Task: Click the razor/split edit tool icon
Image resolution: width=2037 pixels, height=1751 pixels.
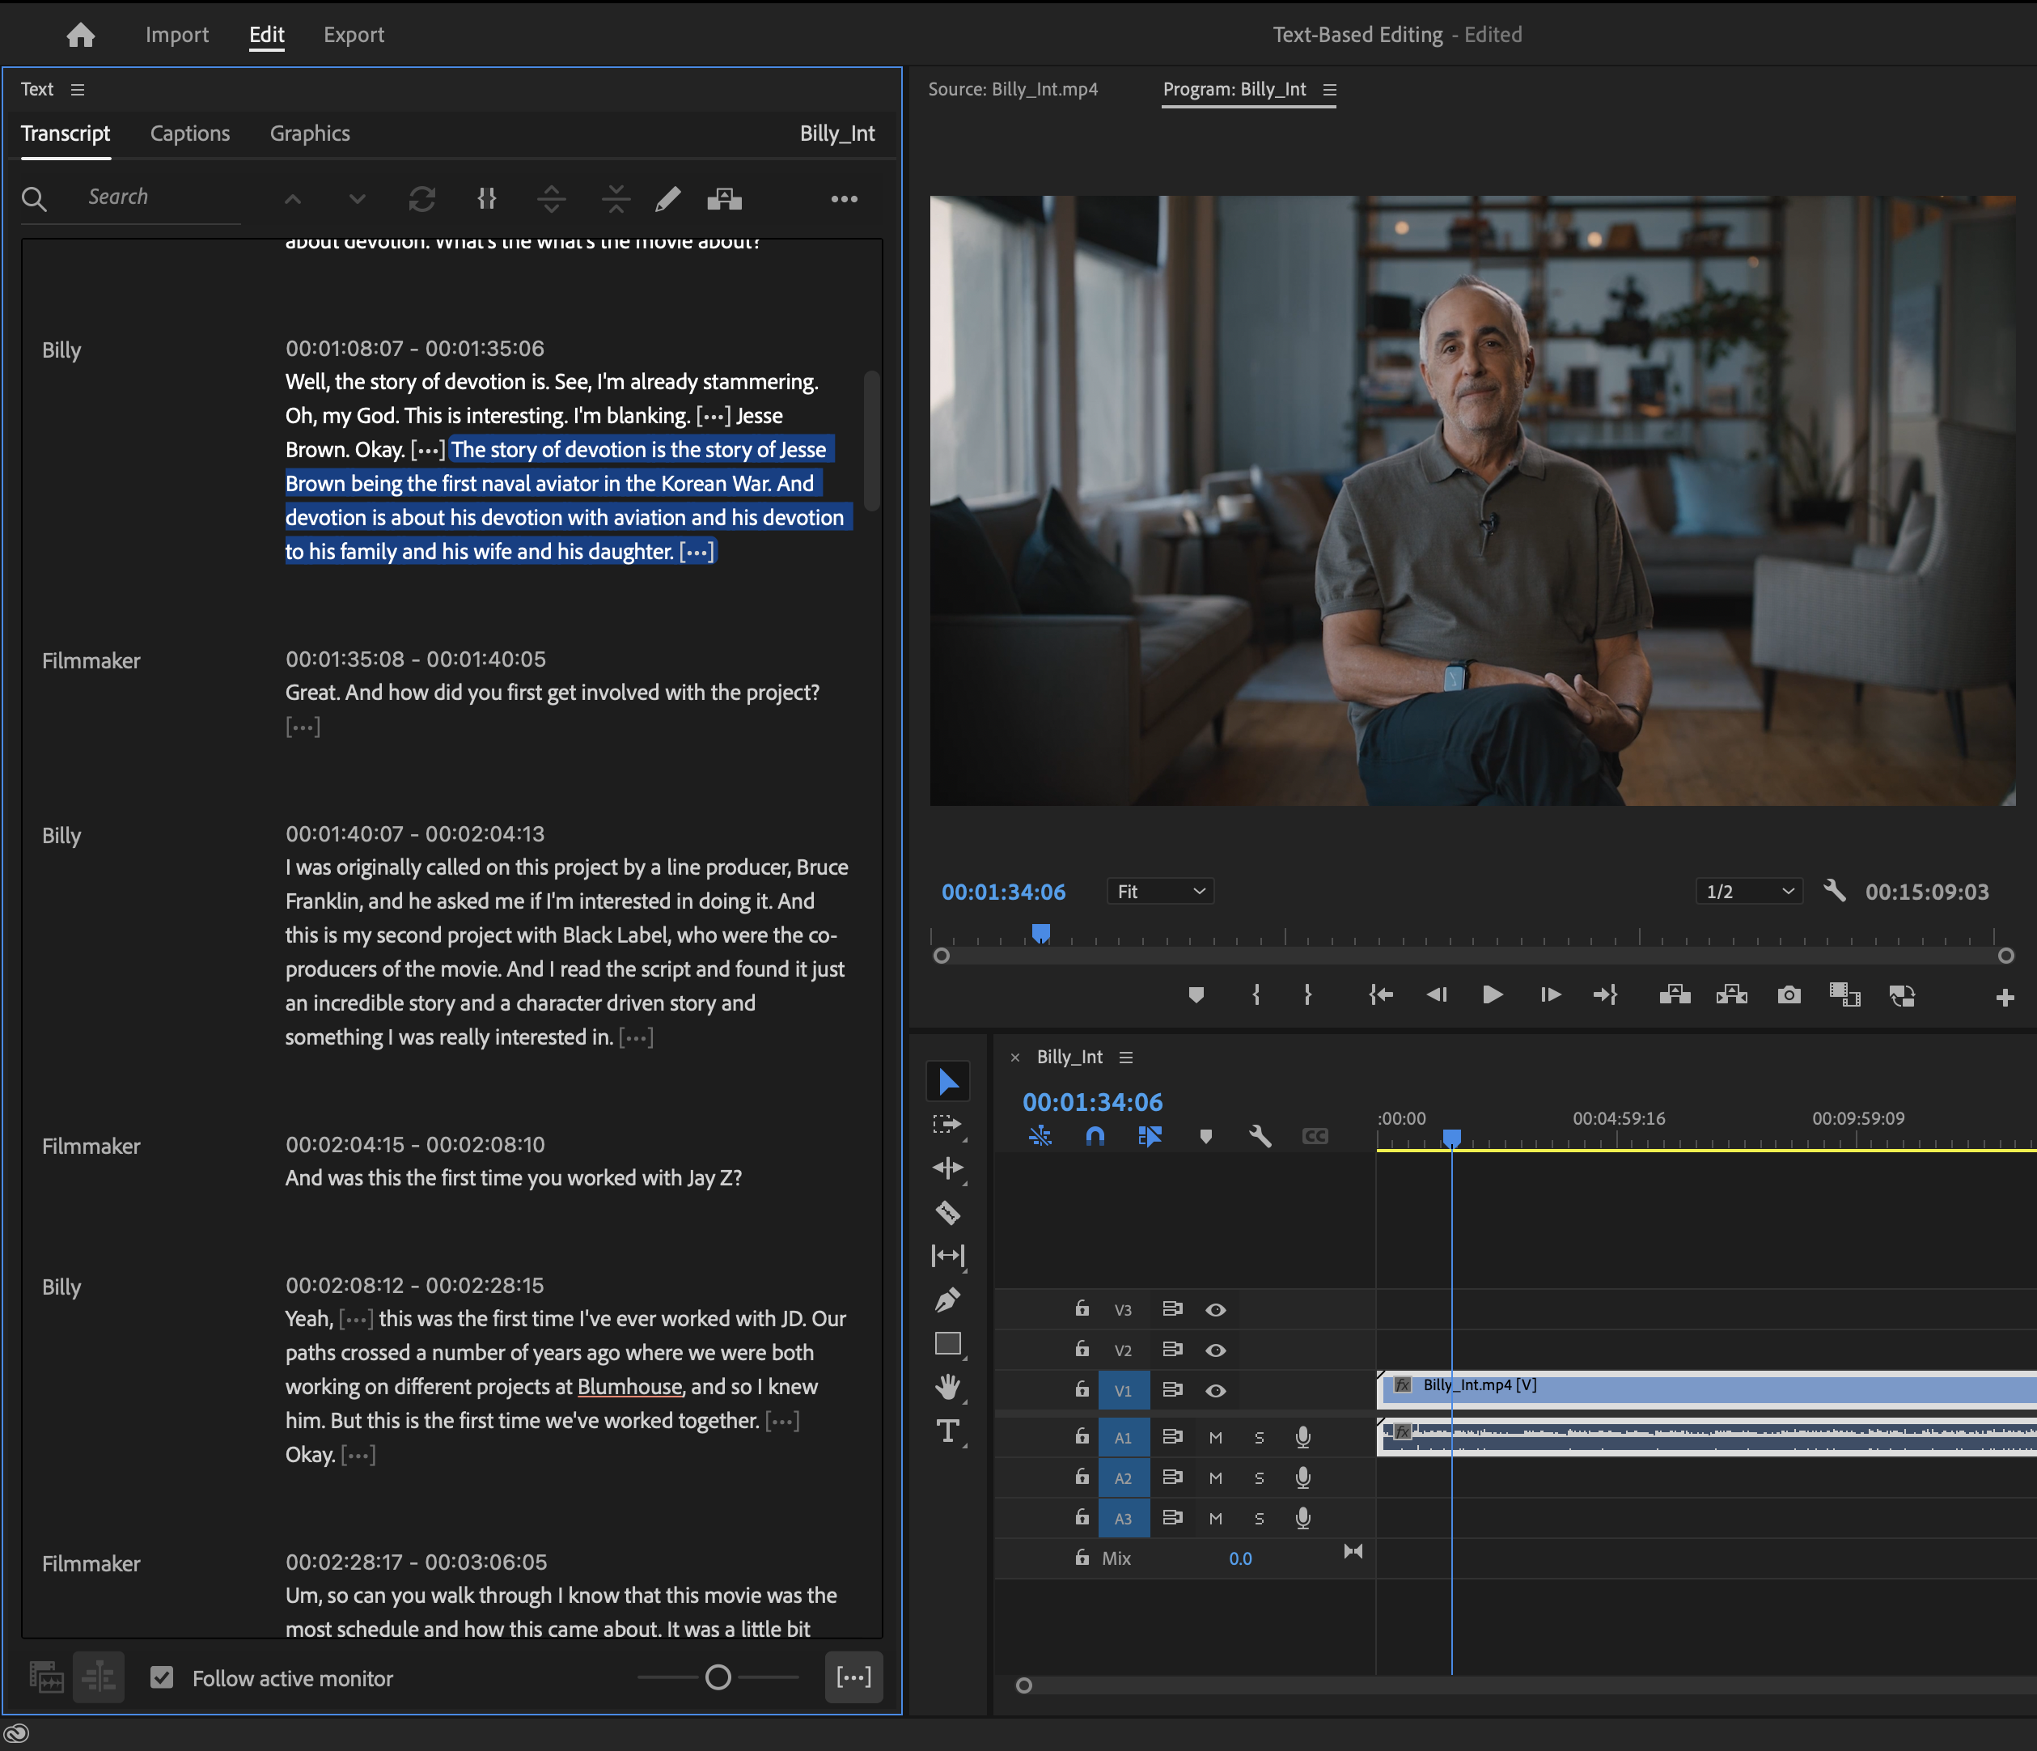Action: [947, 1212]
